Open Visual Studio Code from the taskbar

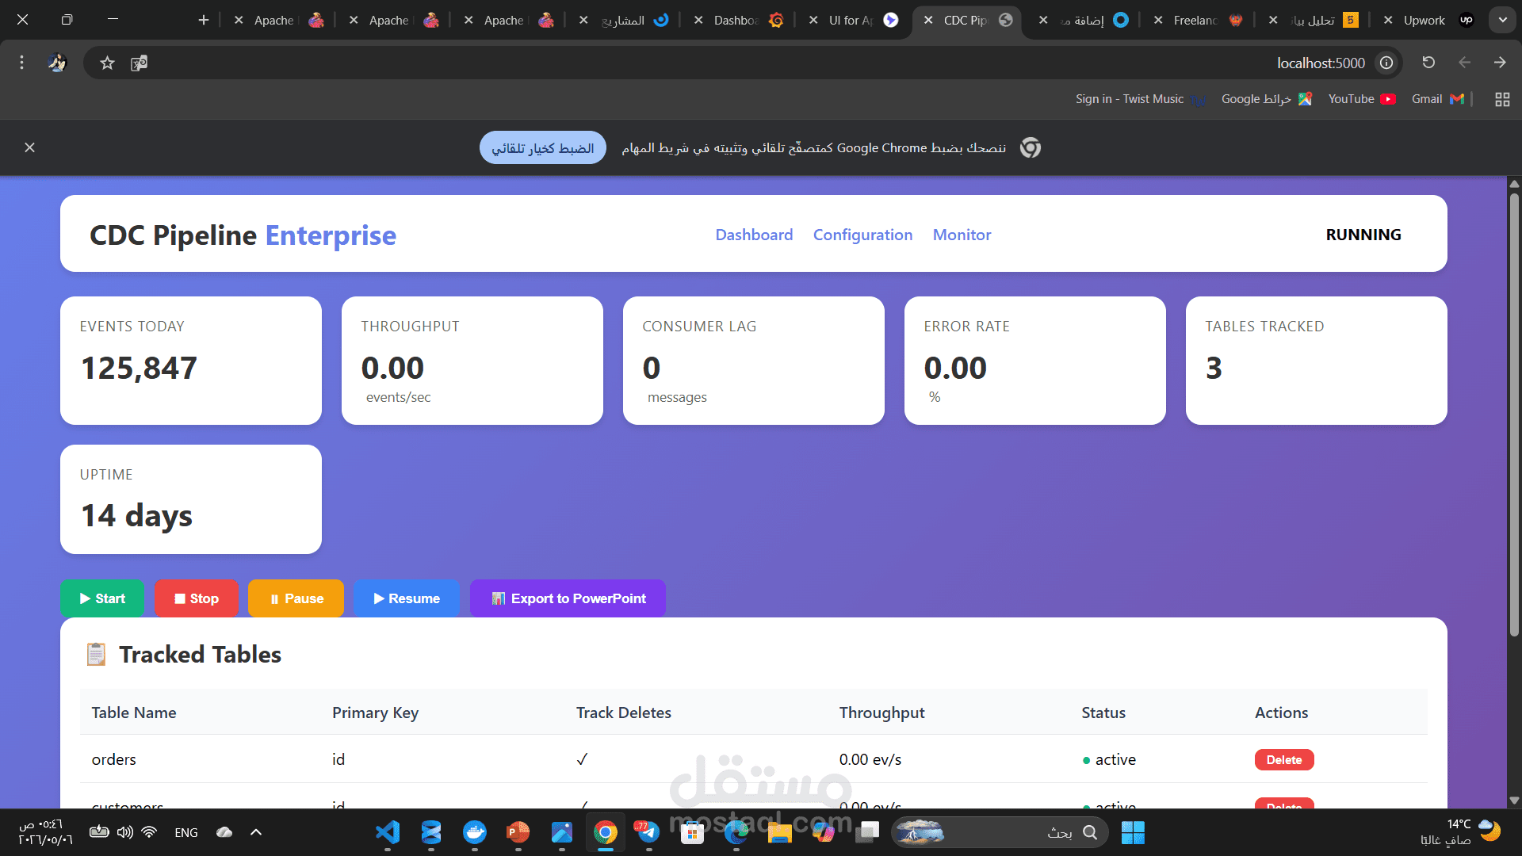(x=388, y=832)
